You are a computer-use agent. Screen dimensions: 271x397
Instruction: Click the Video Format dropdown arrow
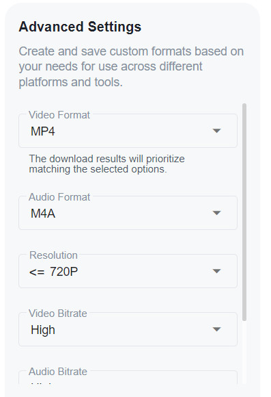pos(216,131)
